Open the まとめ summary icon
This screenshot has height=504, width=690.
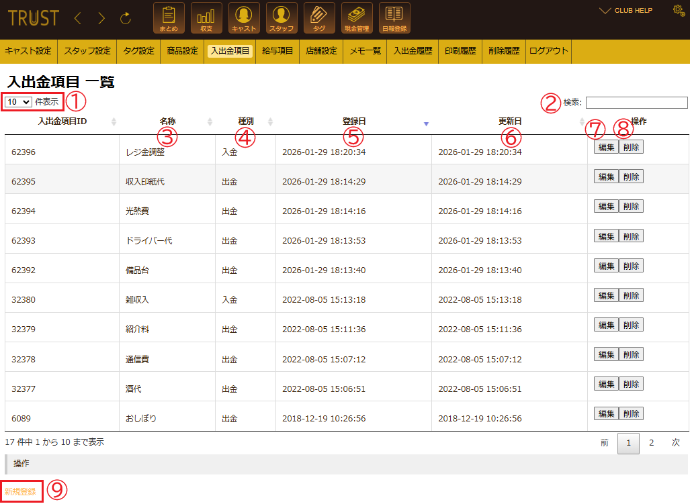[169, 18]
